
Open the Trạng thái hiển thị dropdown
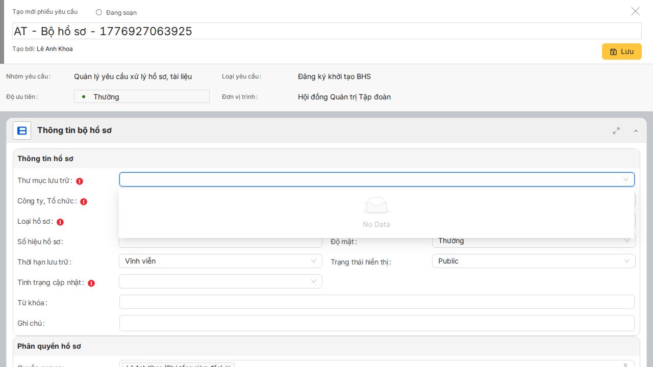534,261
